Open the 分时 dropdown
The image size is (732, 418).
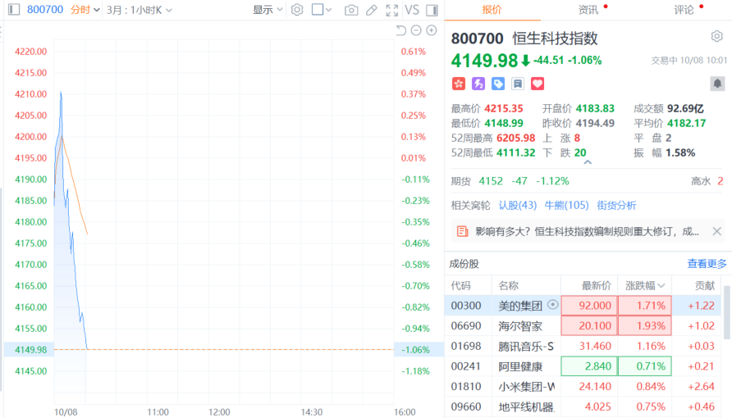point(85,10)
